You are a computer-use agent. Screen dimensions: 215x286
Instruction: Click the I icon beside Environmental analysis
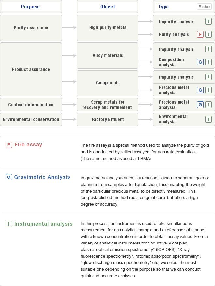(x=208, y=119)
